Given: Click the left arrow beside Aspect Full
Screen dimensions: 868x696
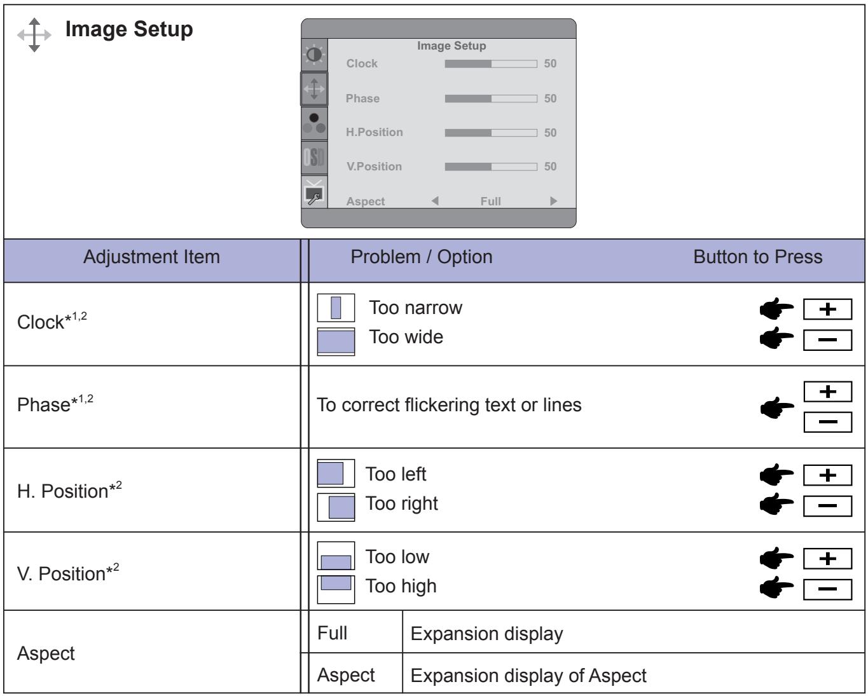Looking at the screenshot, I should tap(434, 201).
